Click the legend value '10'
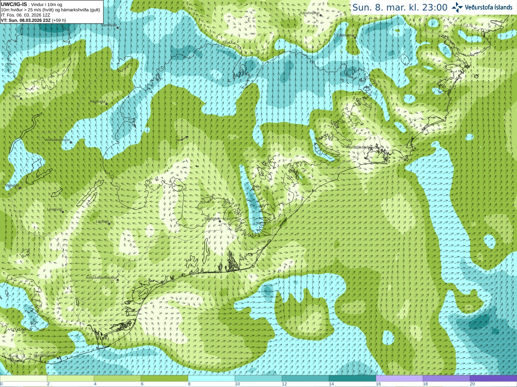 [237, 384]
